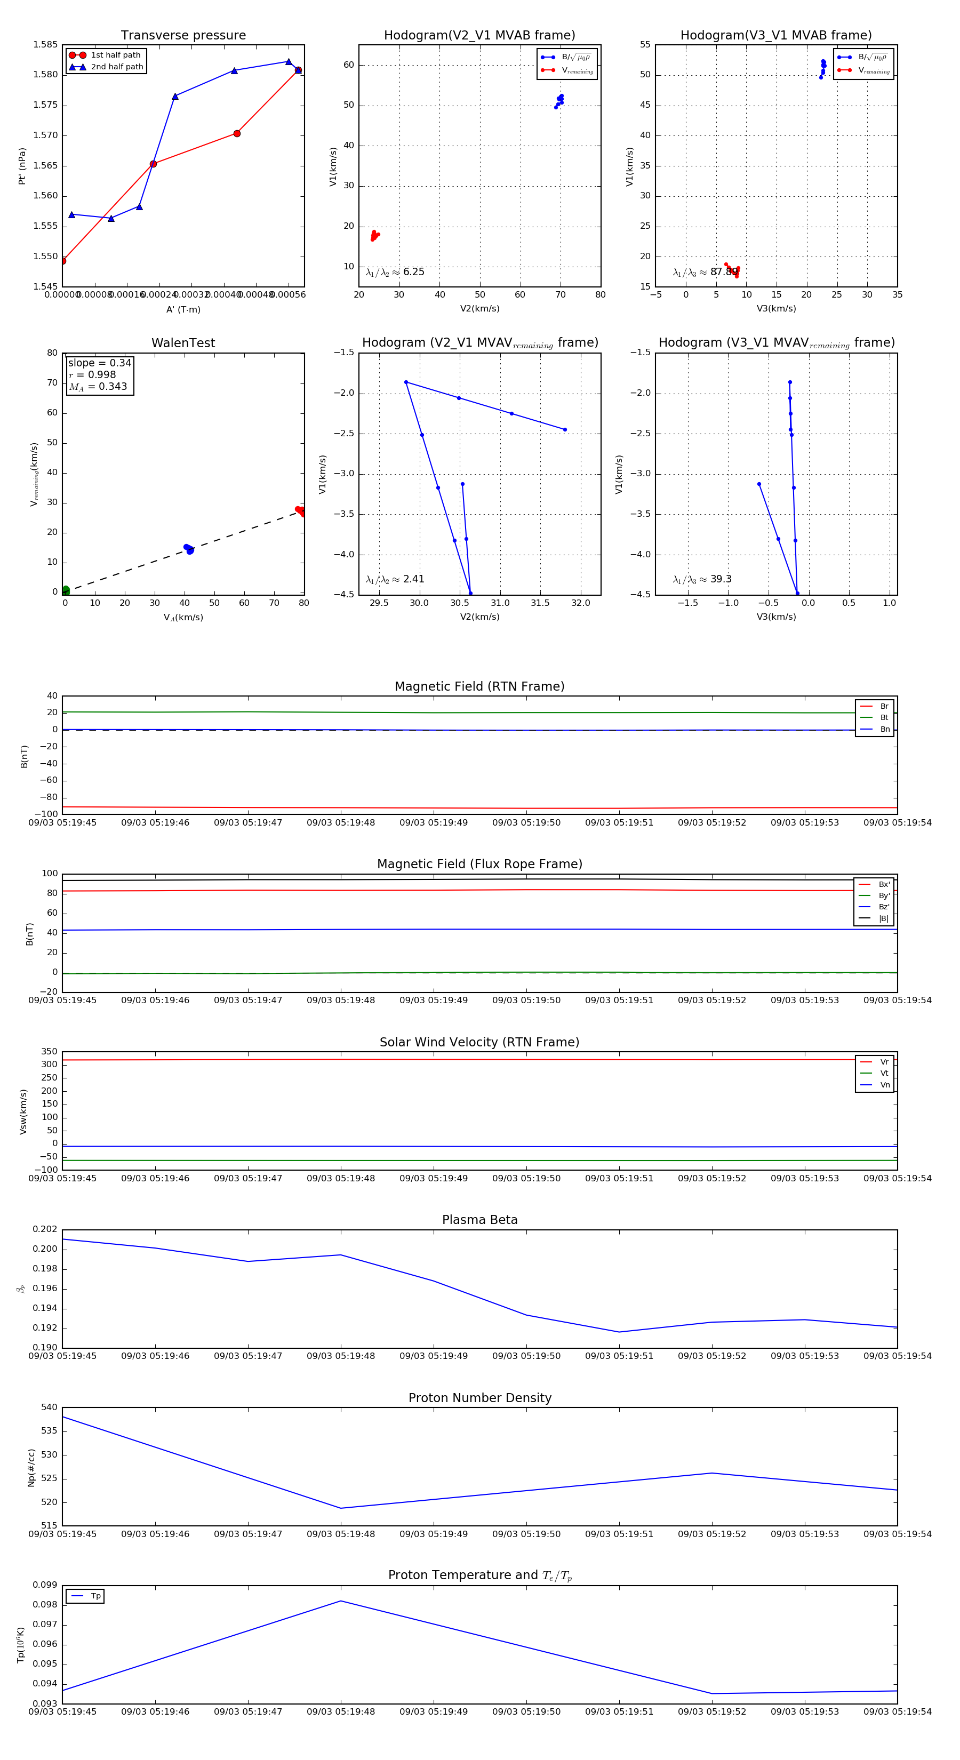Select the 'Vn' legend entry
This screenshot has width=960, height=1760.
(875, 1085)
